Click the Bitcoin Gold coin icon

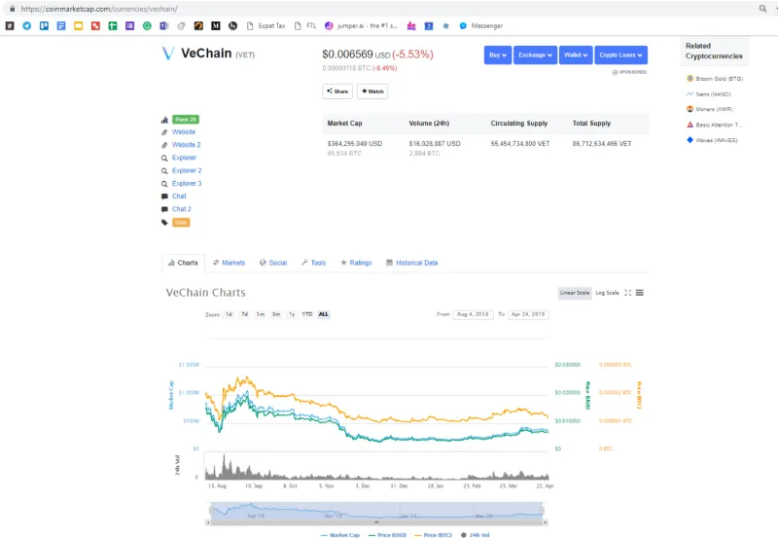[x=690, y=79]
